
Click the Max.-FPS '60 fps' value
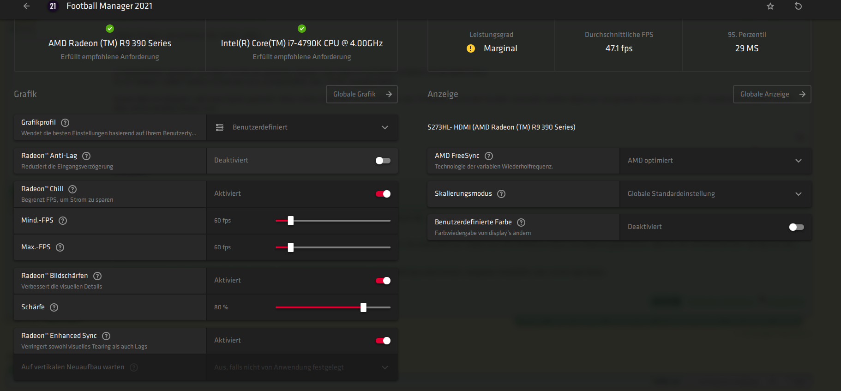pyautogui.click(x=222, y=247)
